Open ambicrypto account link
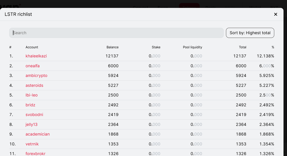This screenshot has height=156, width=287. click(36, 75)
